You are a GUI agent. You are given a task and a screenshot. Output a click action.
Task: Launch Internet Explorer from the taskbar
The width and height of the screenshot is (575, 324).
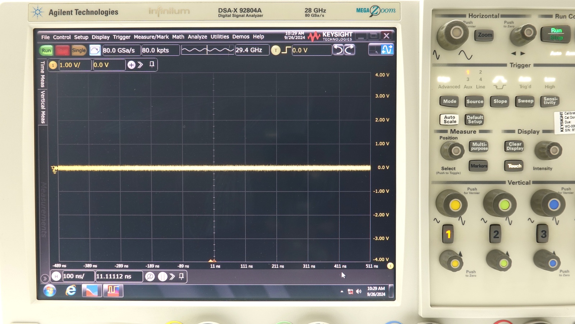(71, 291)
